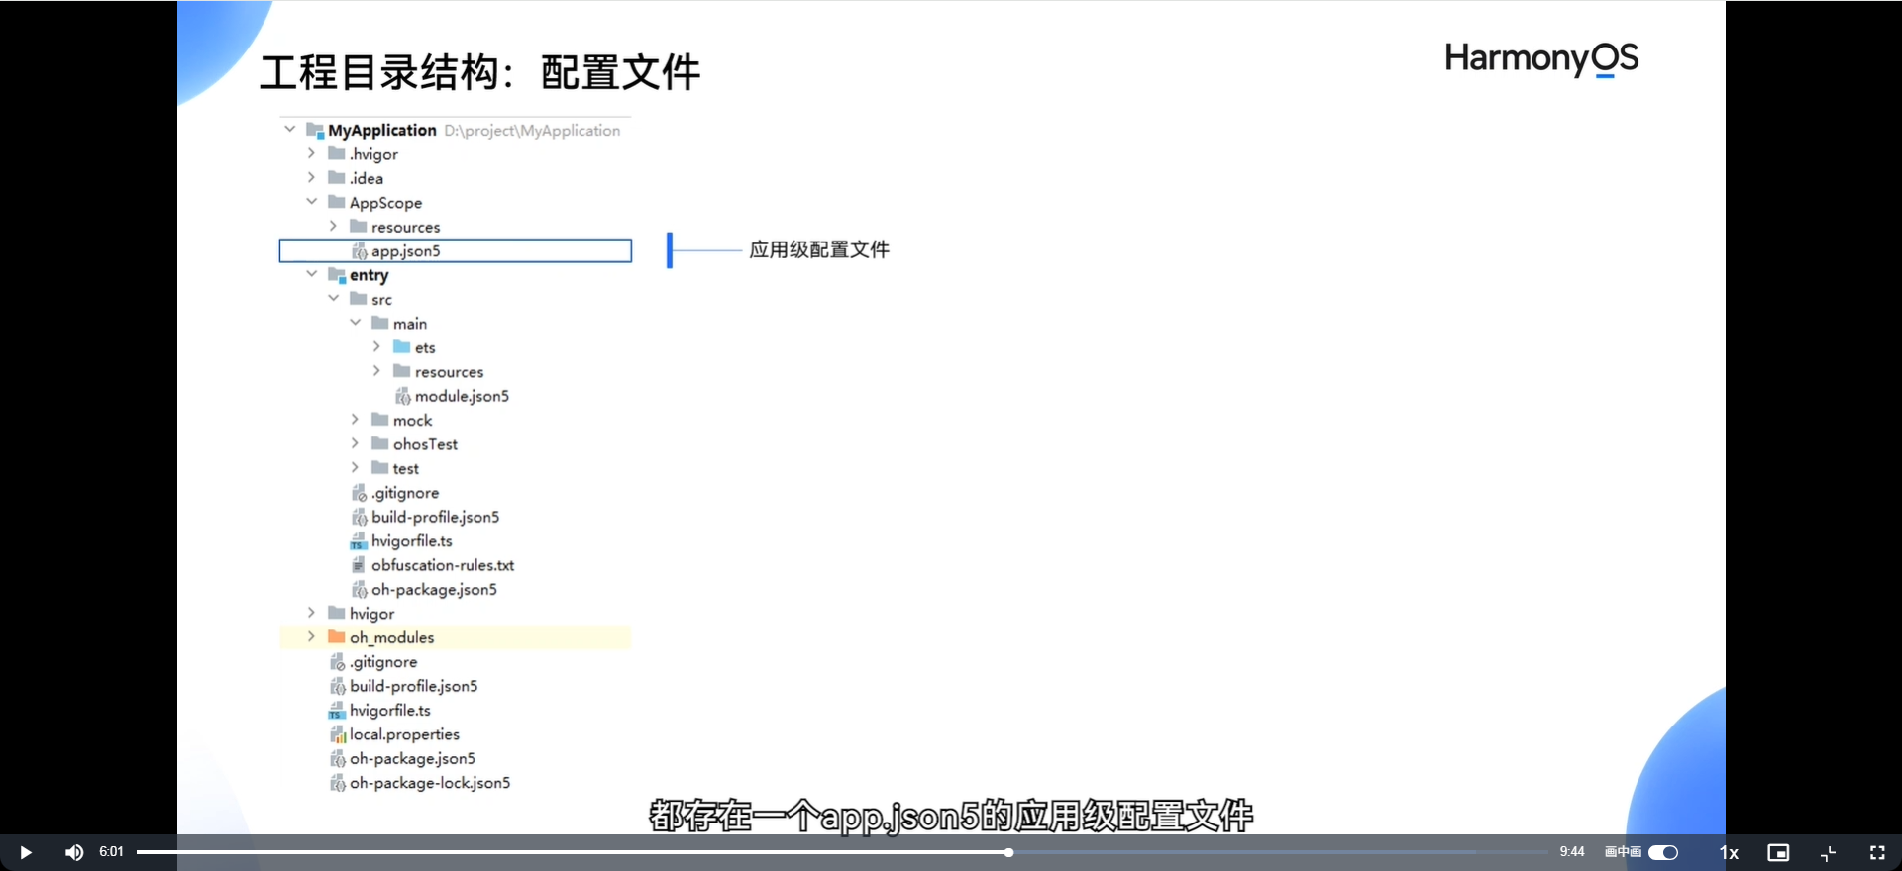Click the ohosTest folder icon
Viewport: 1902px width, 871px height.
pyautogui.click(x=380, y=442)
